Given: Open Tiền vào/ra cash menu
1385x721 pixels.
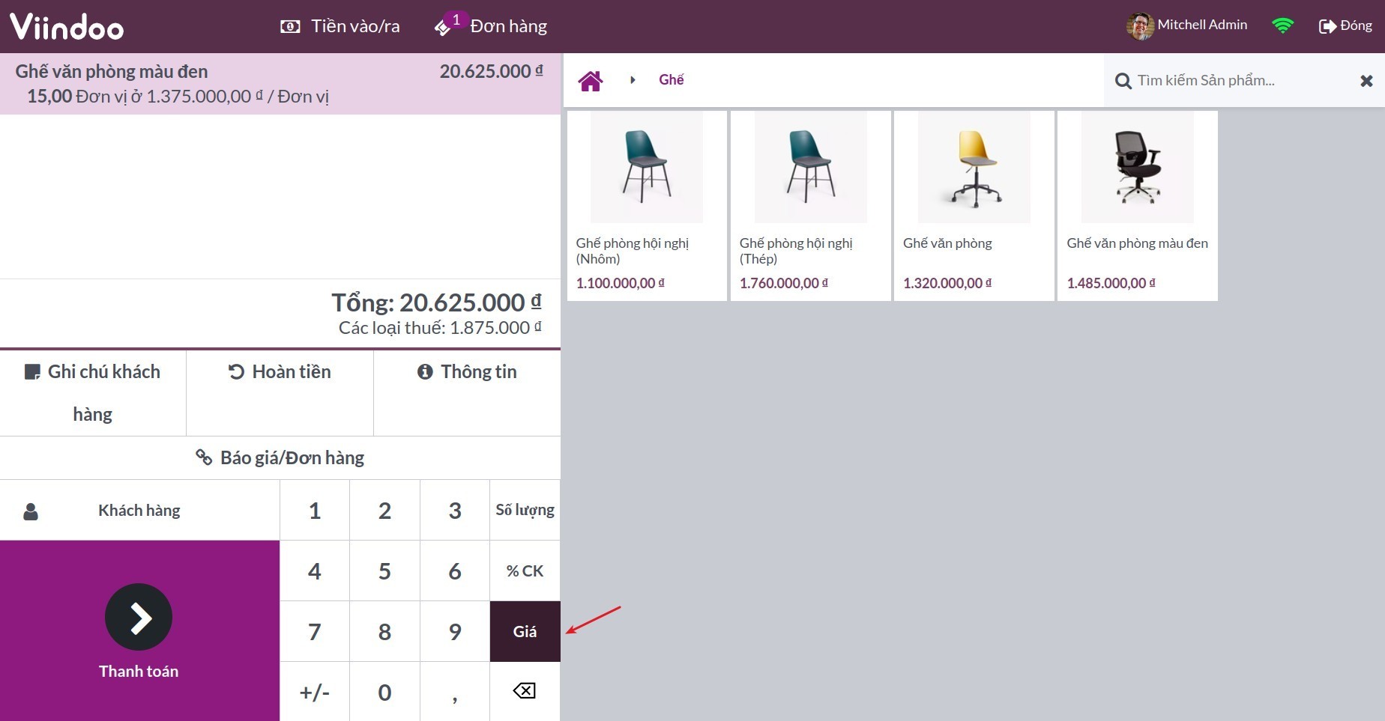Looking at the screenshot, I should [x=340, y=26].
